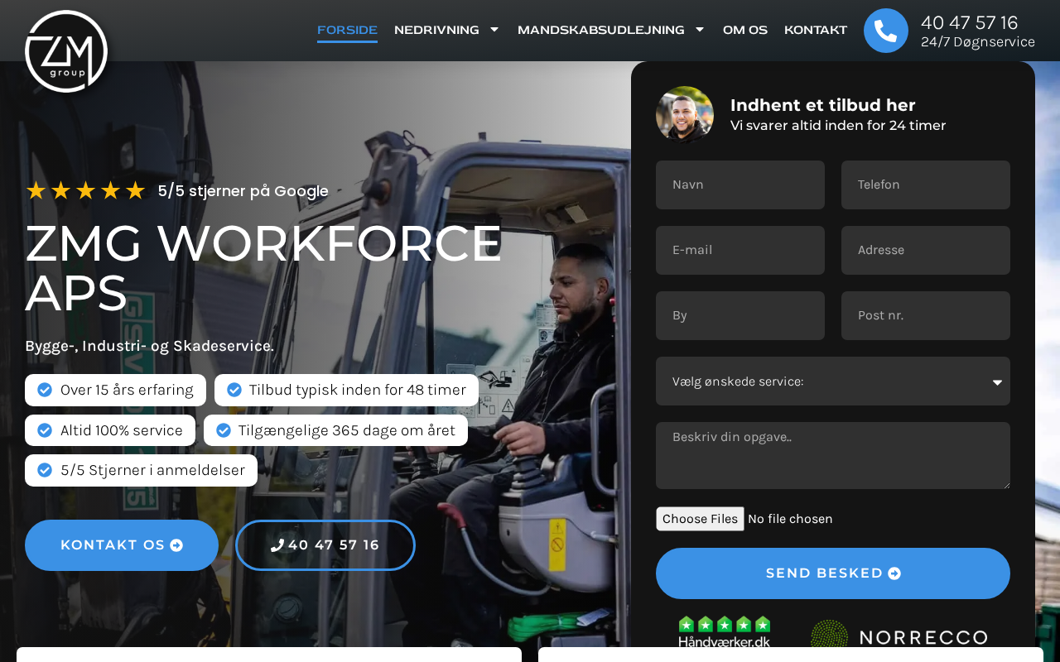Click the Beskriv din opgave text area
Viewport: 1060px width, 662px height.
pos(833,456)
